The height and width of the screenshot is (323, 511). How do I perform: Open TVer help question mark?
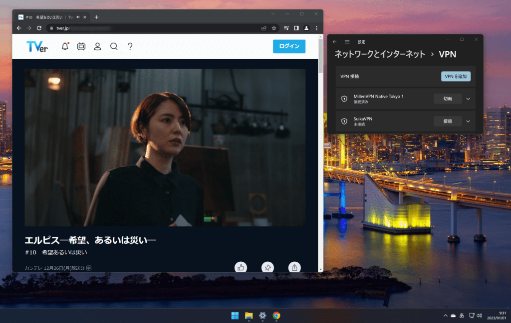[x=130, y=46]
